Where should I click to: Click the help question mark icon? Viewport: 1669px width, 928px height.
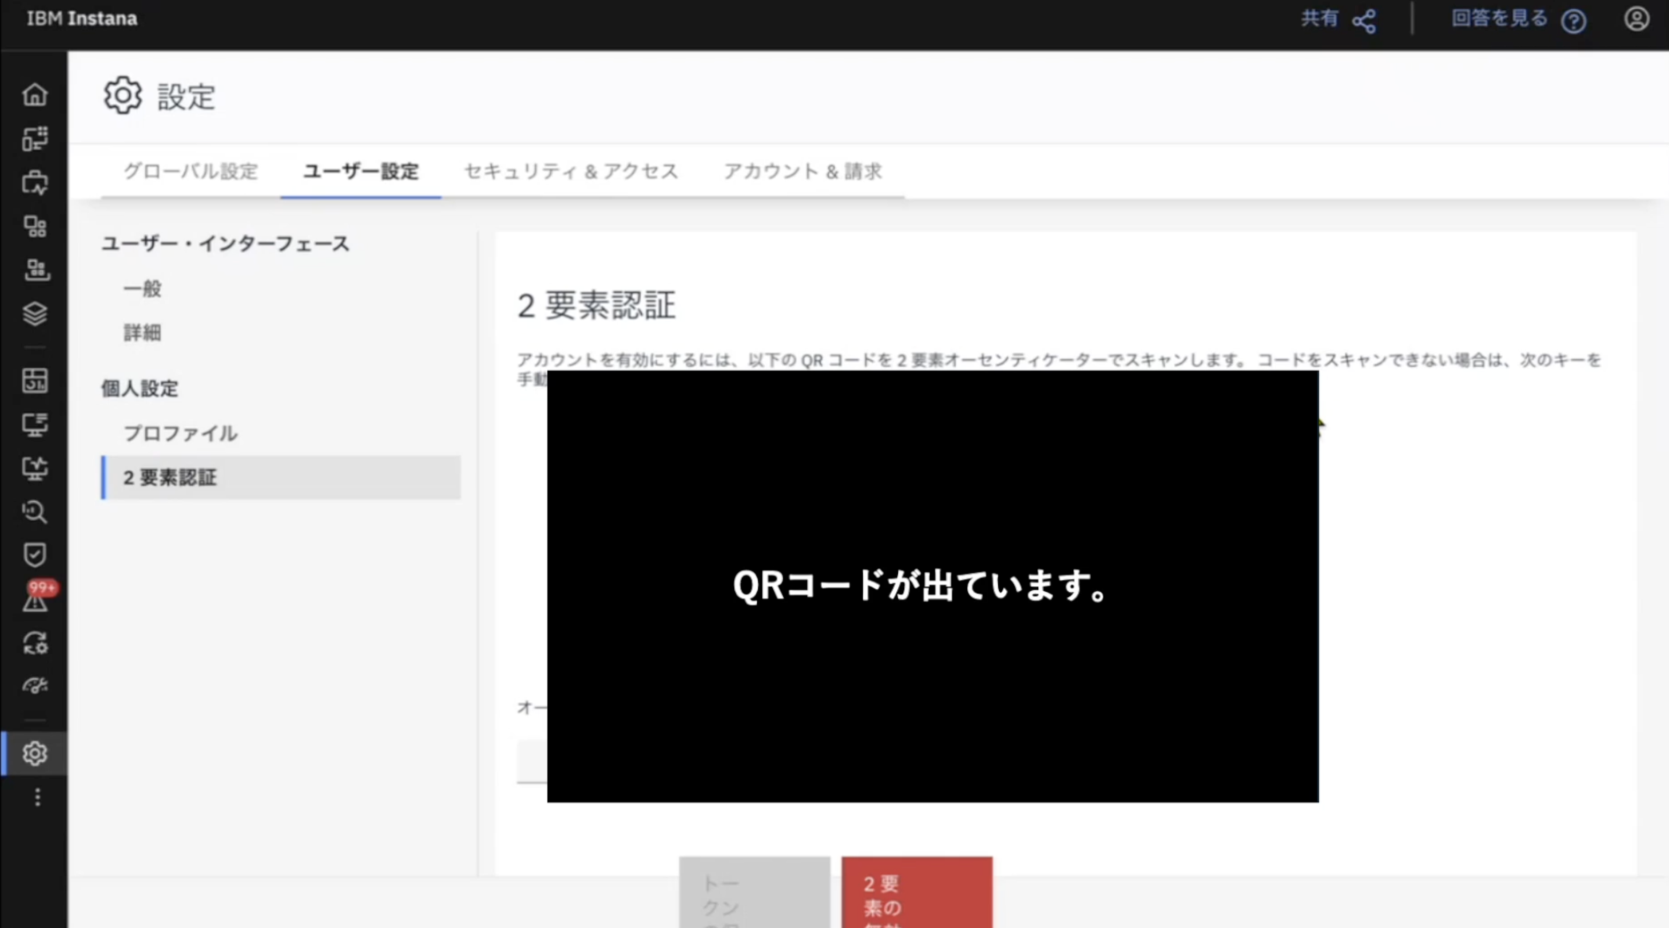(x=1573, y=21)
